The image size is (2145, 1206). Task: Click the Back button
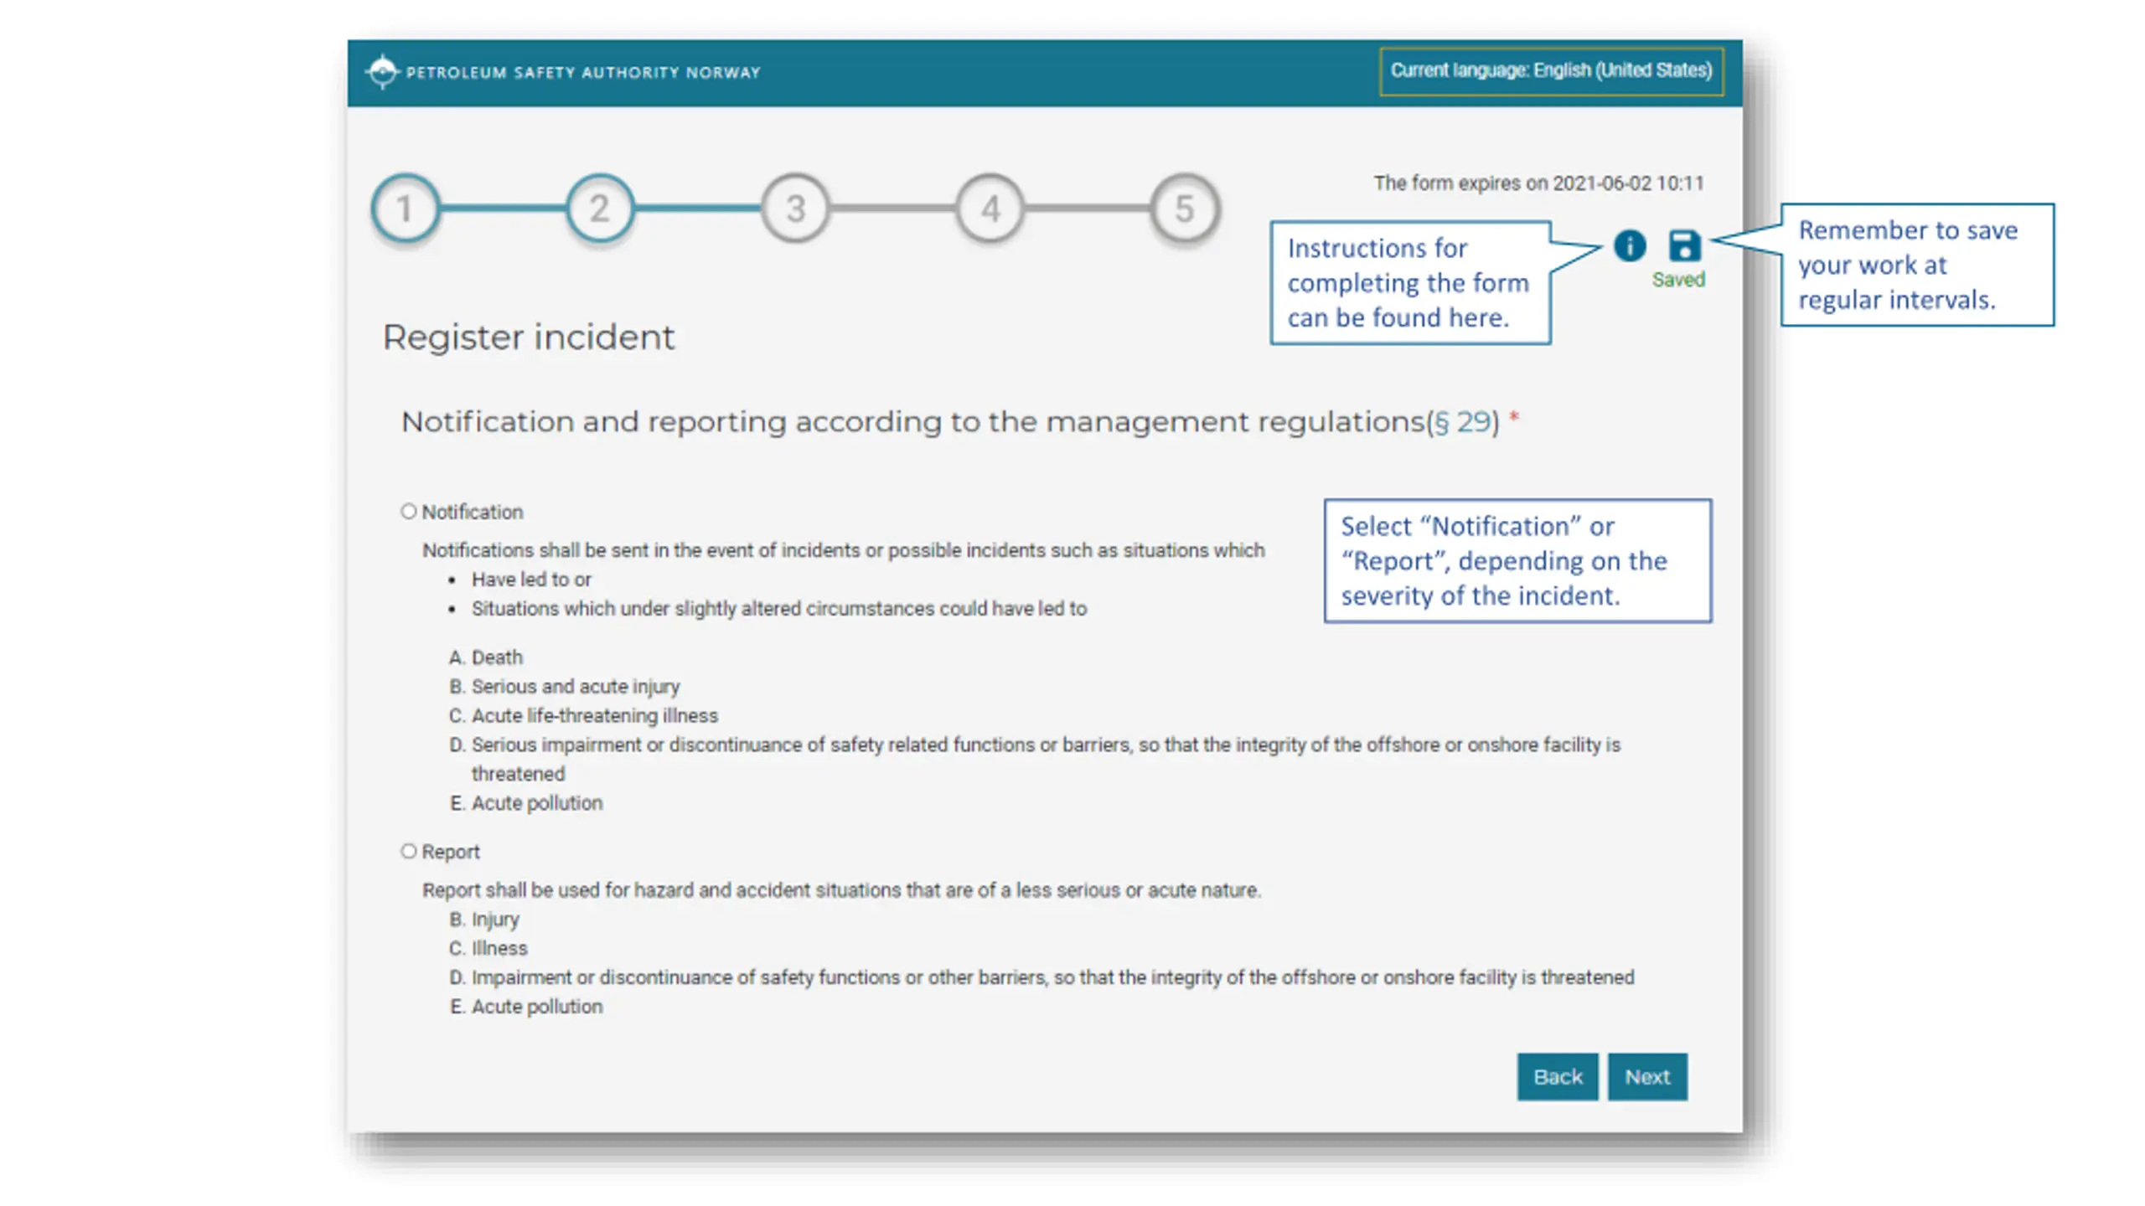1558,1077
